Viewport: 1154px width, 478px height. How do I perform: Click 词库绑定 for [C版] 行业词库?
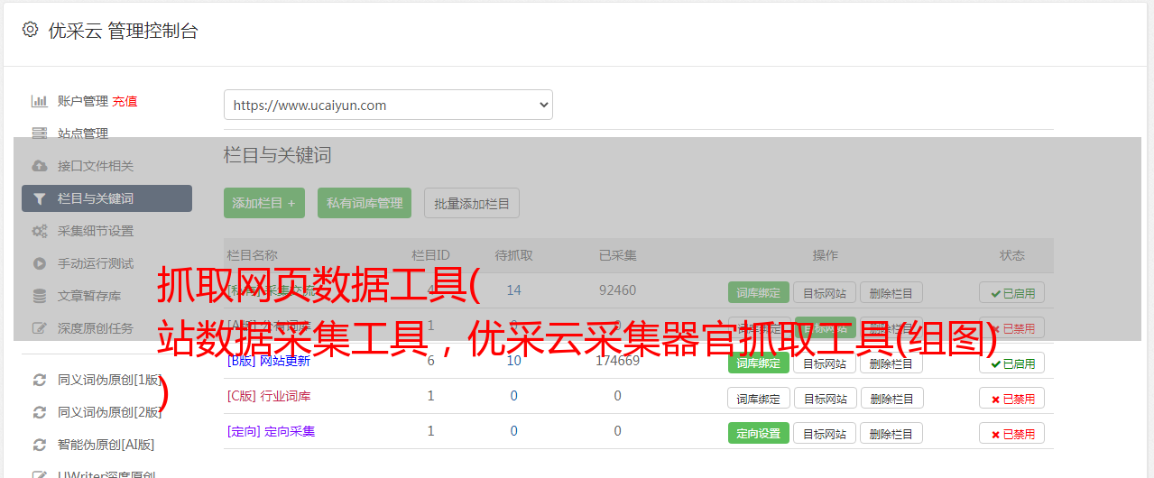[x=759, y=398]
